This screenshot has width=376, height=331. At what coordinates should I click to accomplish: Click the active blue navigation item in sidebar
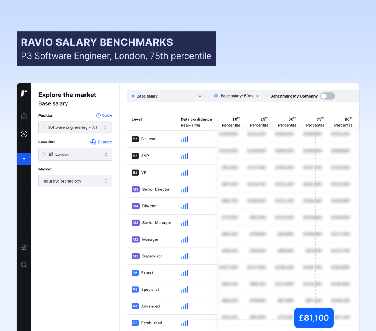tap(24, 159)
